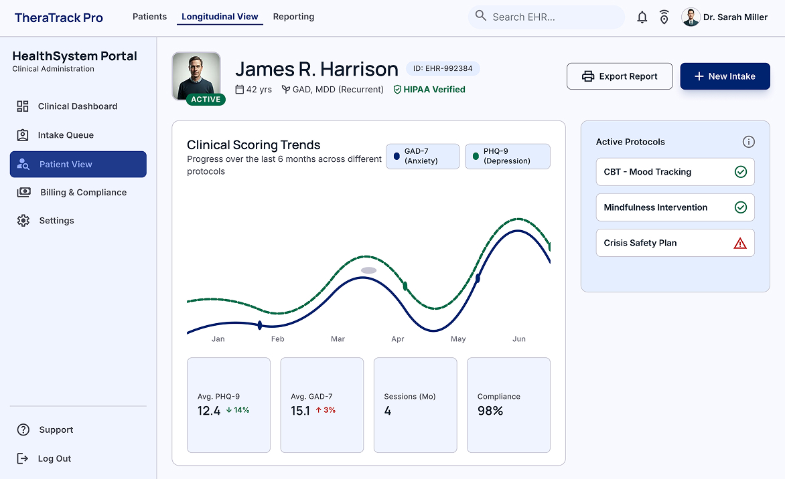785x479 pixels.
Task: Click James R. Harrison's patient photo
Action: point(196,76)
